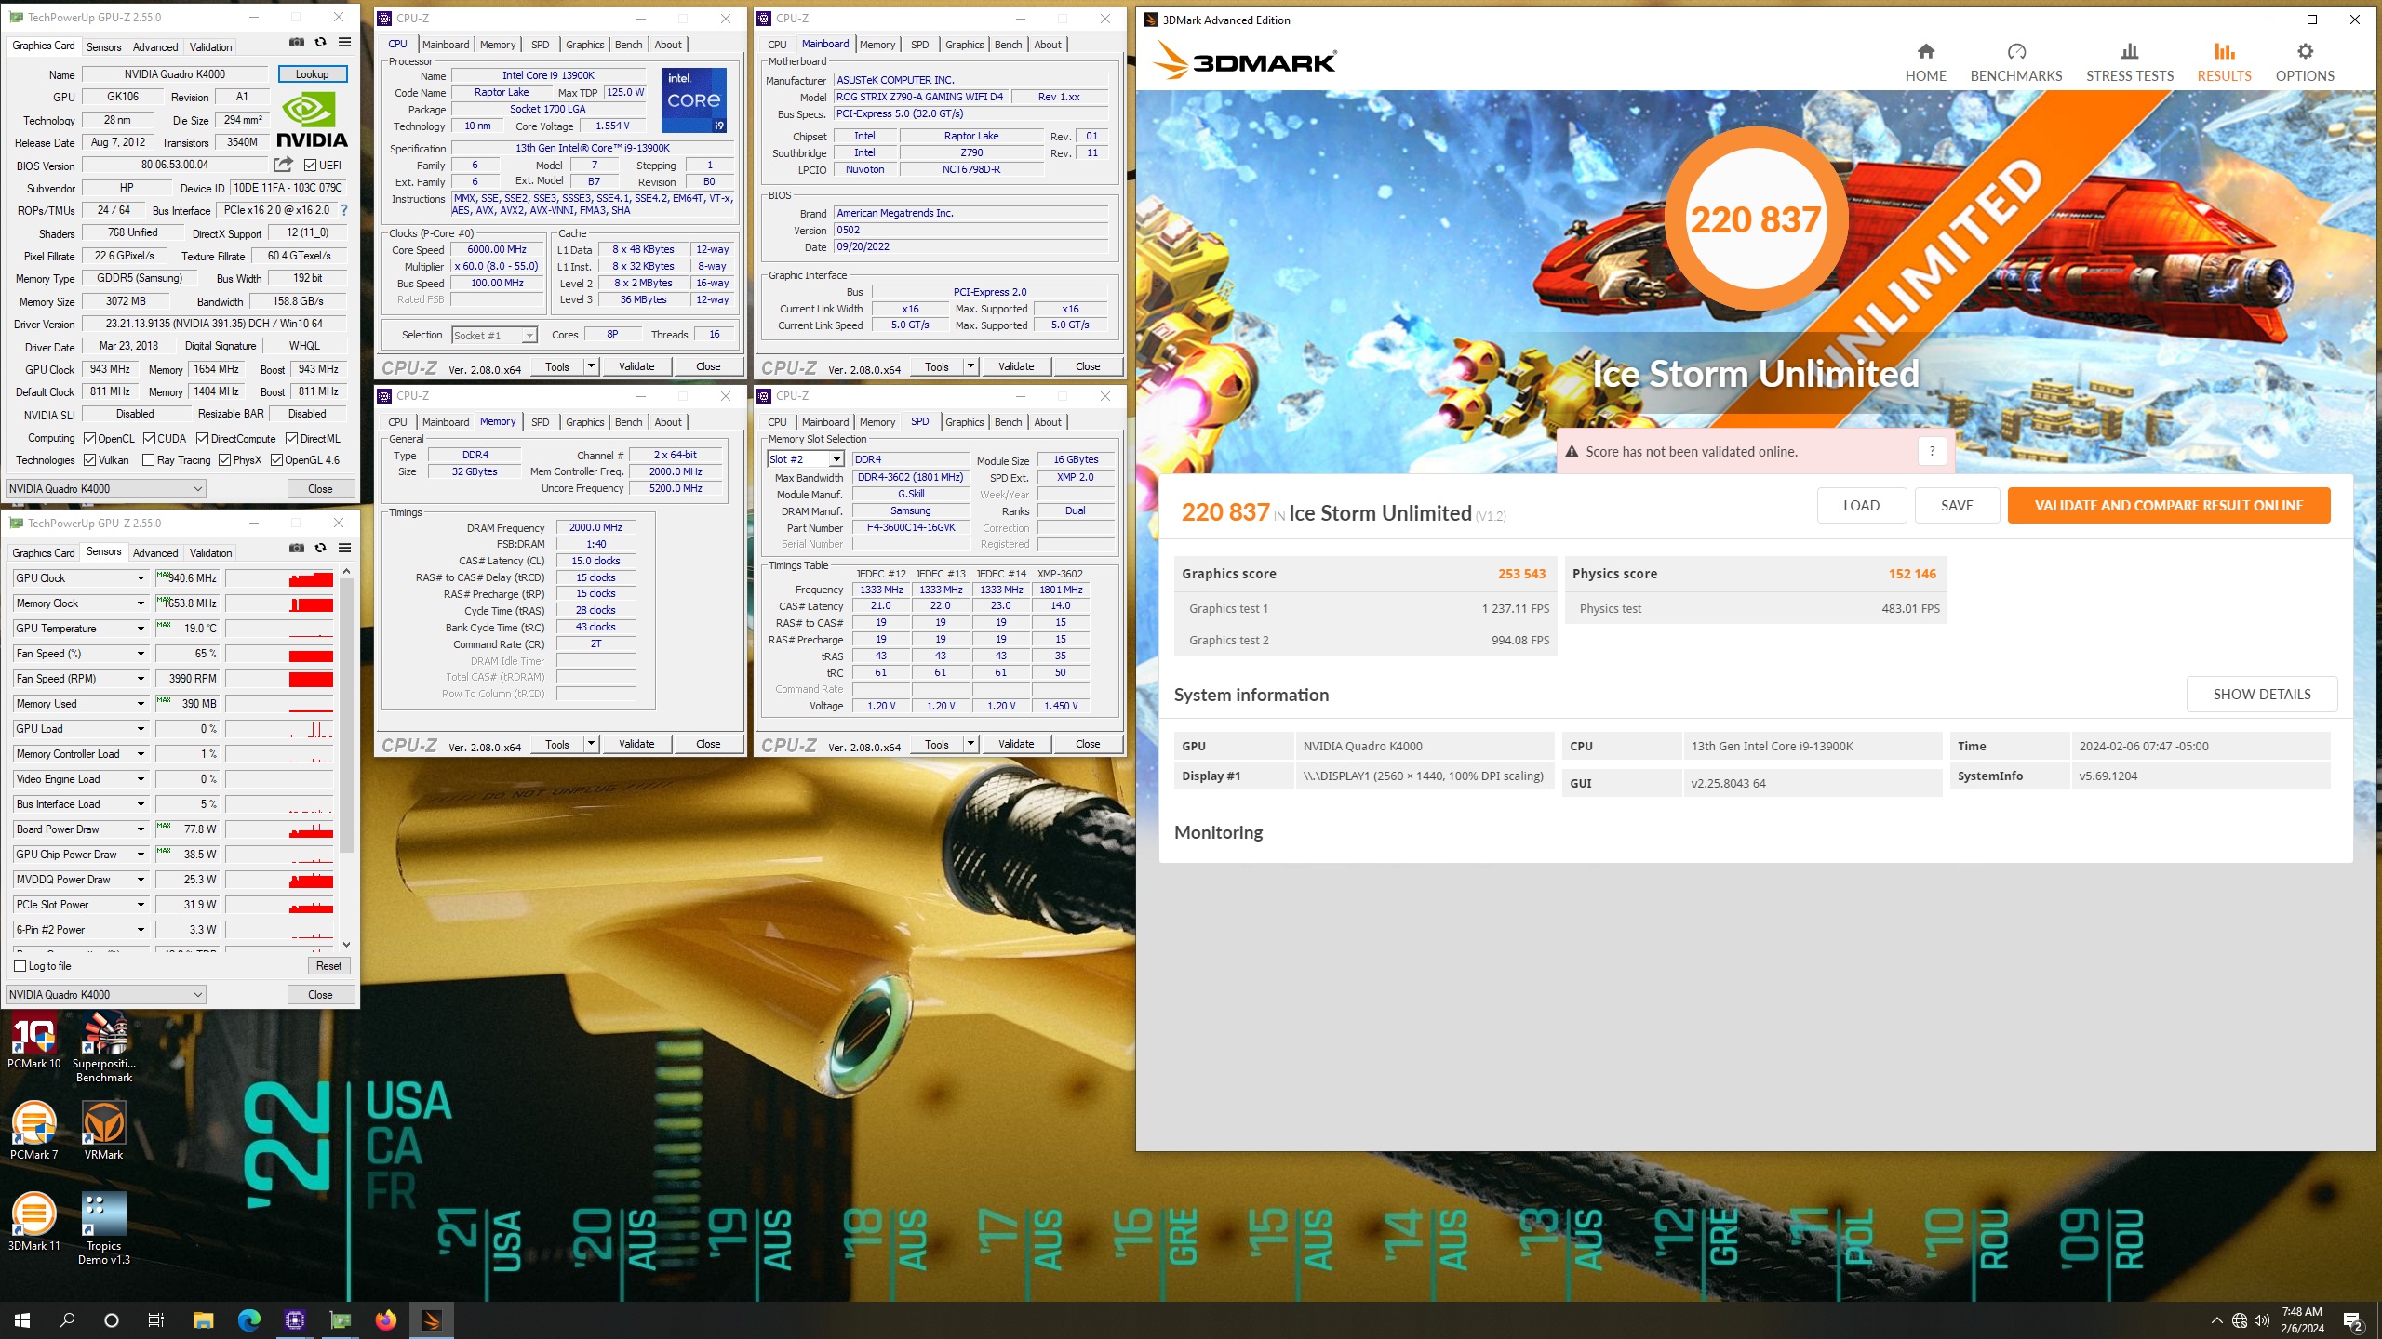Reset sensors with Reset button in GPU-Z
Image resolution: width=2382 pixels, height=1339 pixels.
pyautogui.click(x=328, y=966)
